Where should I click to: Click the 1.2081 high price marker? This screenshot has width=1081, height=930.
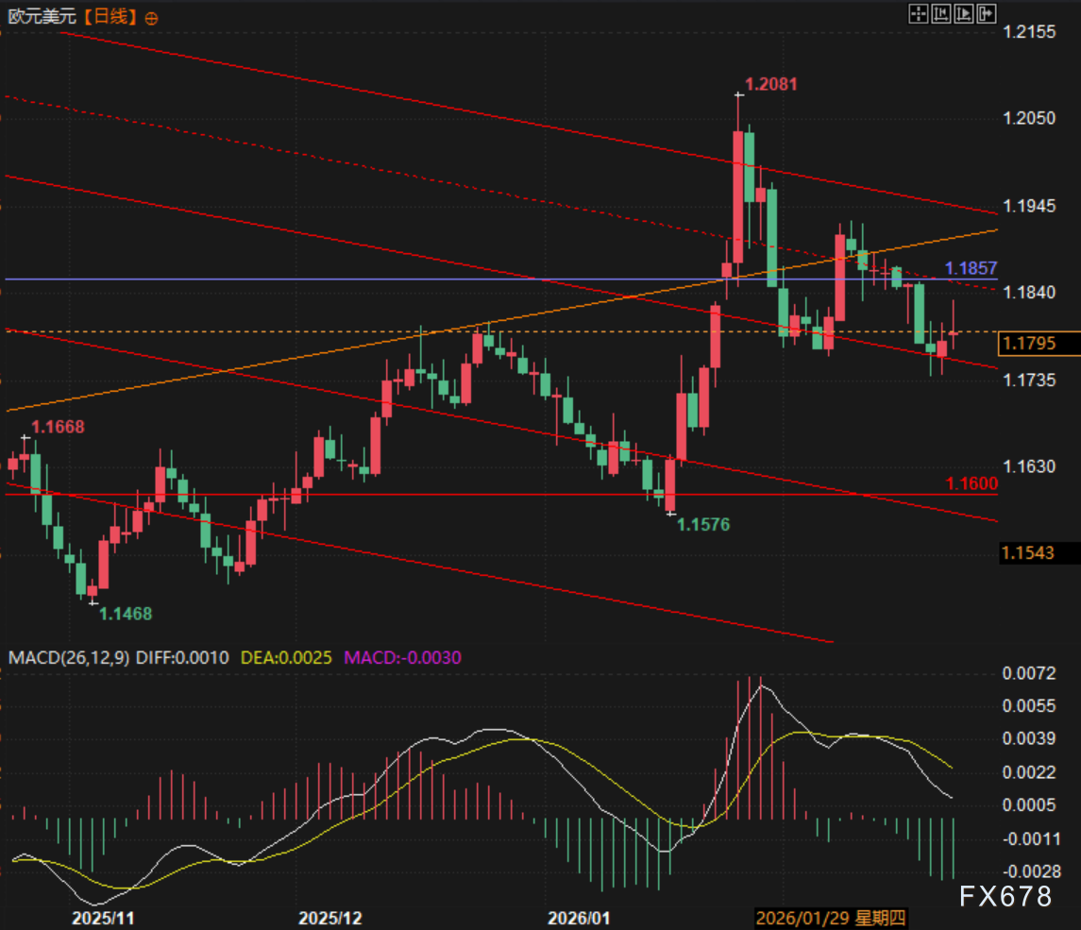[x=771, y=84]
